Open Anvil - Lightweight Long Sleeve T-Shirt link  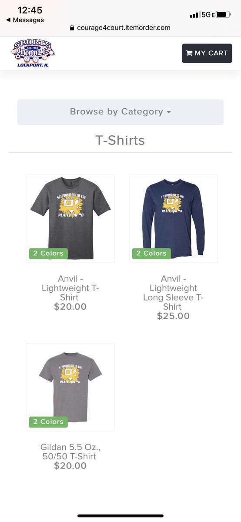[174, 292]
